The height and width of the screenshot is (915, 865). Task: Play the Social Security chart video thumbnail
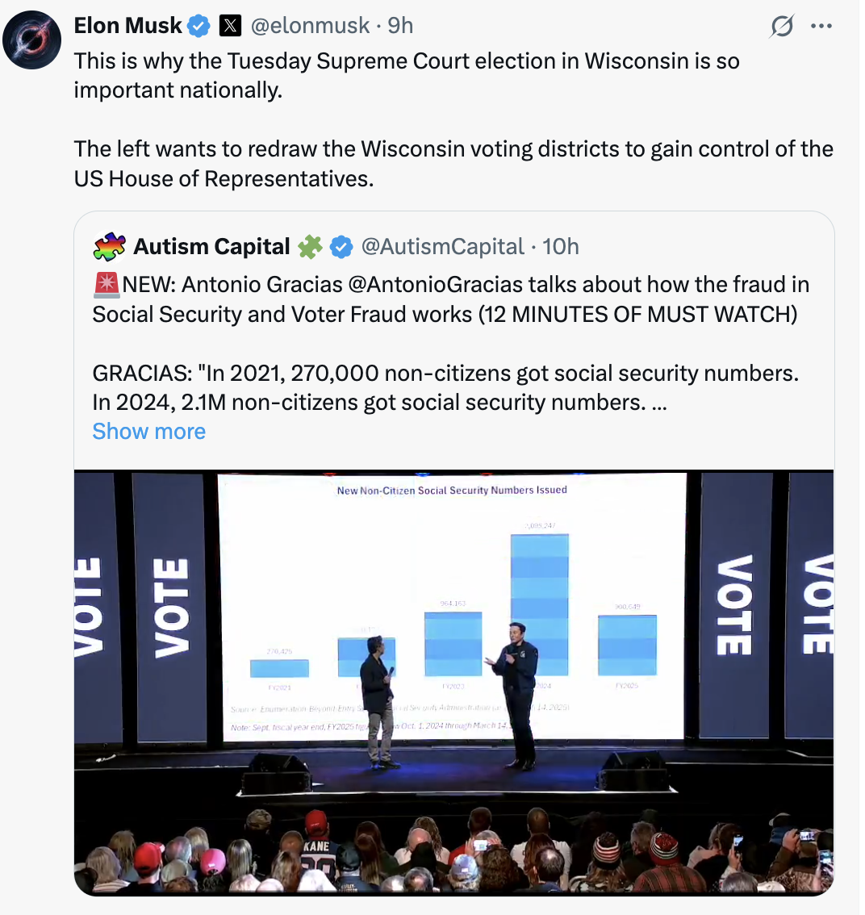click(453, 682)
